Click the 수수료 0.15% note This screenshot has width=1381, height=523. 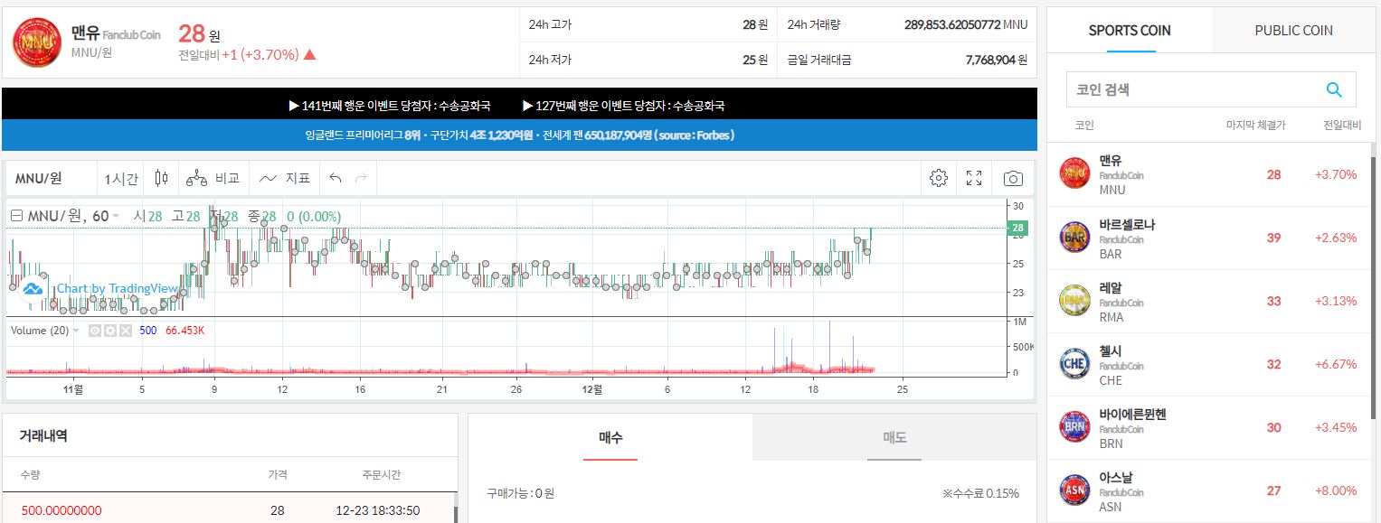pyautogui.click(x=980, y=493)
